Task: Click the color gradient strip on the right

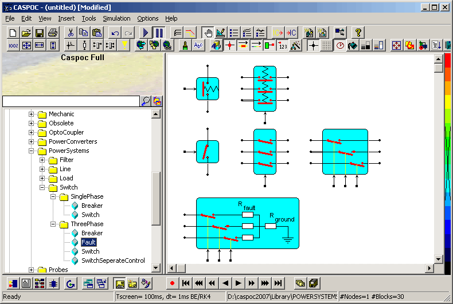Action: pos(447,164)
